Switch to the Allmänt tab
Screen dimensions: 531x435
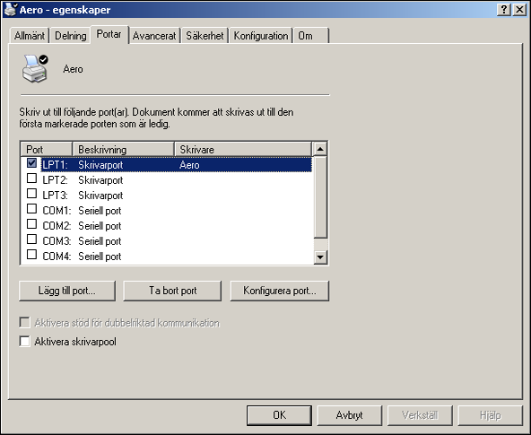(x=29, y=36)
